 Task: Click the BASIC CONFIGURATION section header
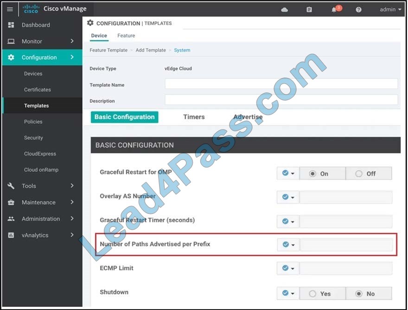(245, 145)
